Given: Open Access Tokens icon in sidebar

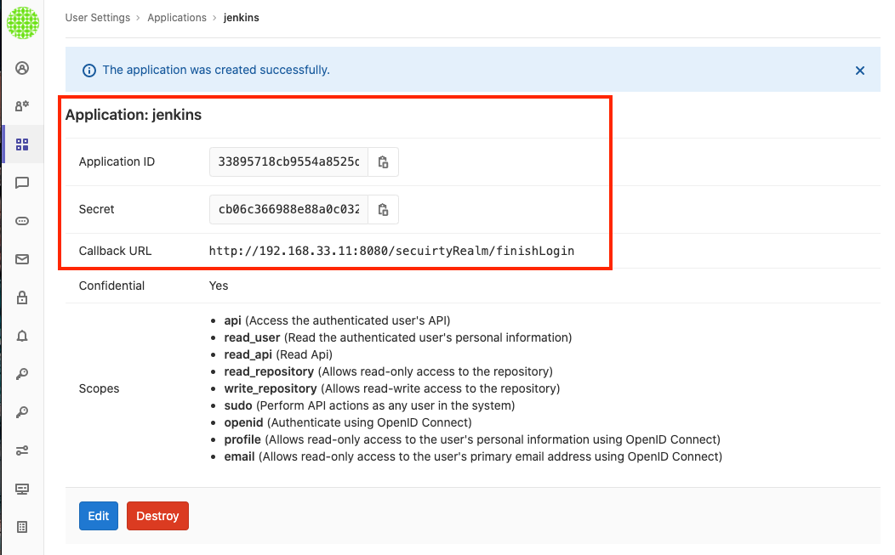Looking at the screenshot, I should [22, 221].
